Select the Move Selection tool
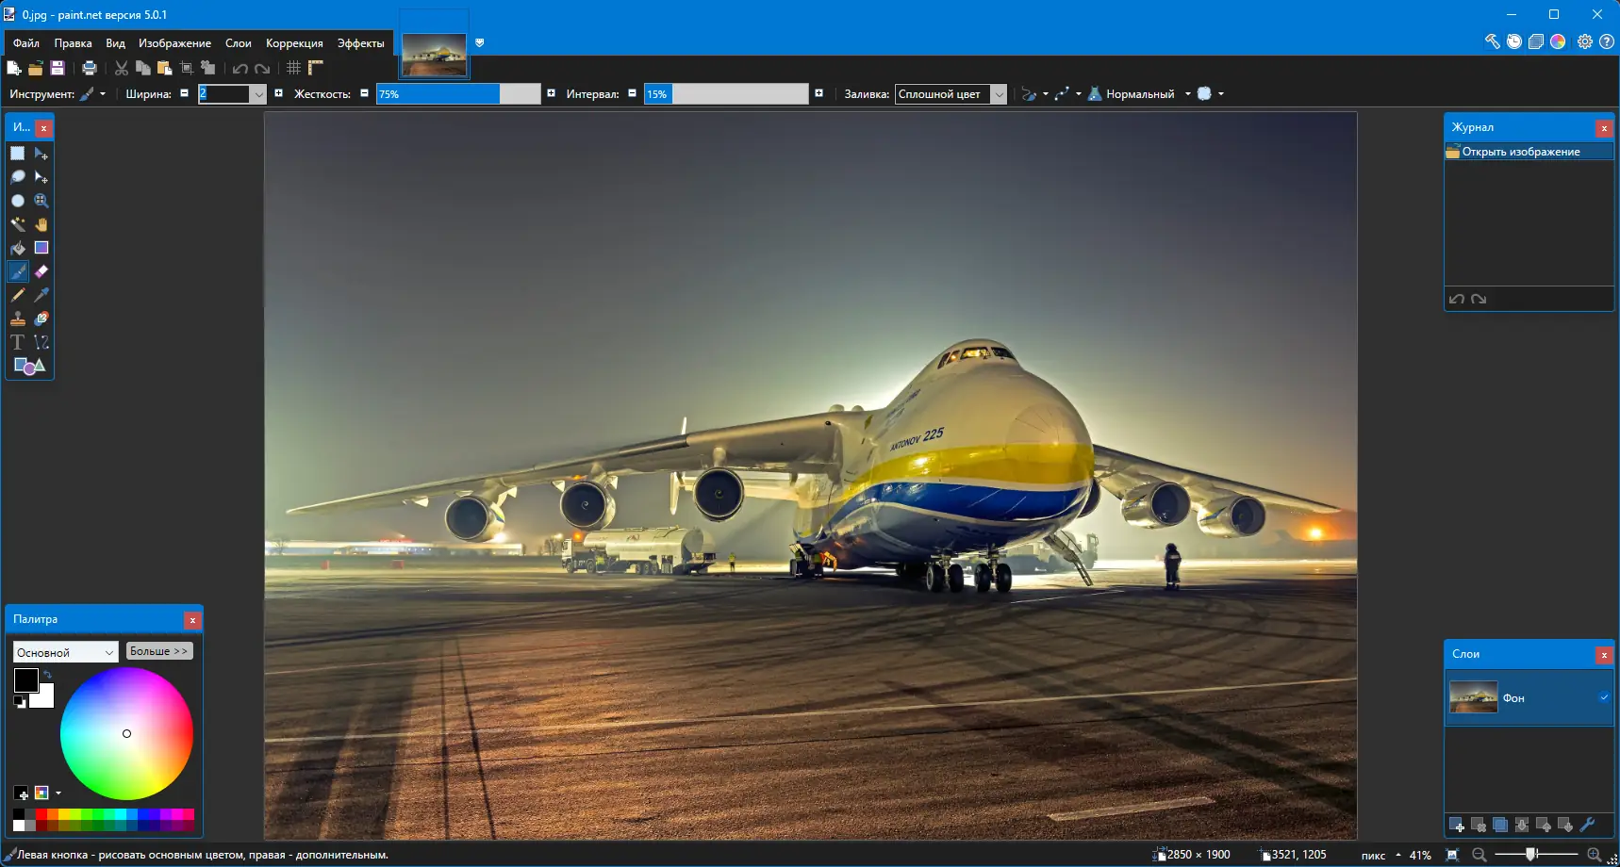Viewport: 1620px width, 867px height. pyautogui.click(x=41, y=177)
